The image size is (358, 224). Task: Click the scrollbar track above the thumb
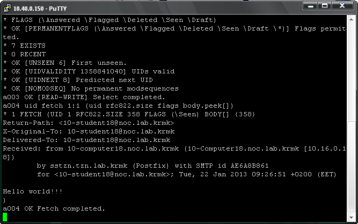coord(352,72)
